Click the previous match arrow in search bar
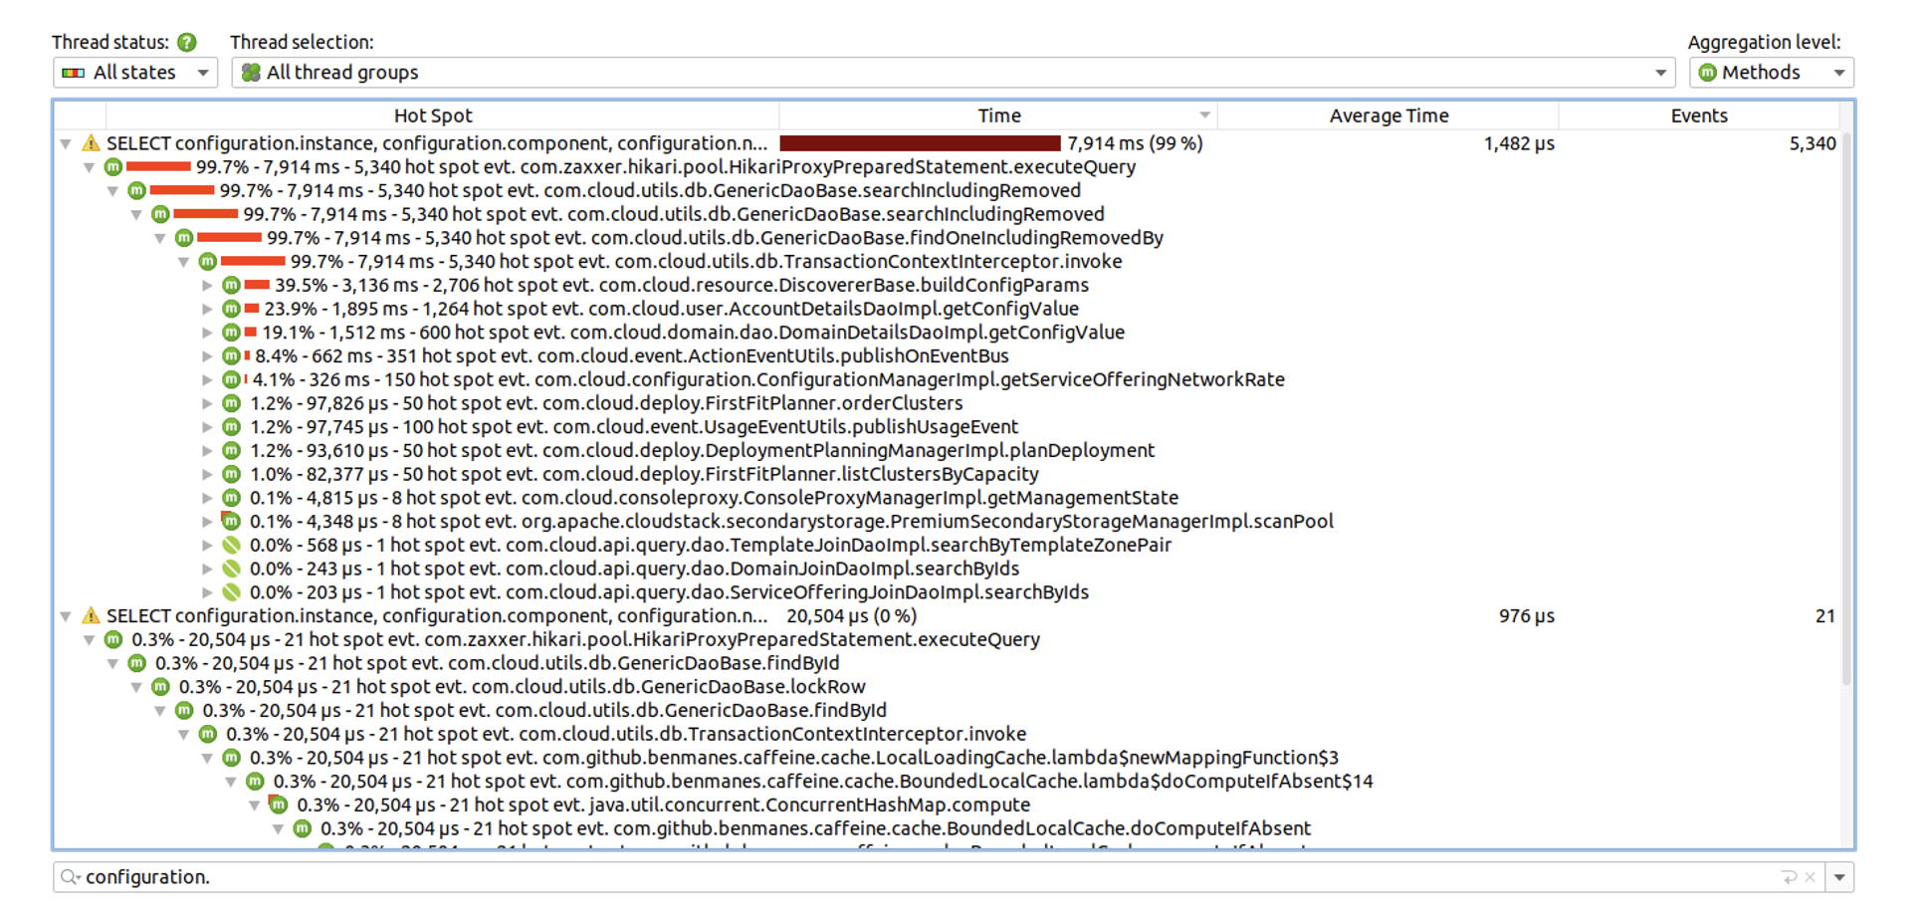The image size is (1923, 922). pos(1789,876)
